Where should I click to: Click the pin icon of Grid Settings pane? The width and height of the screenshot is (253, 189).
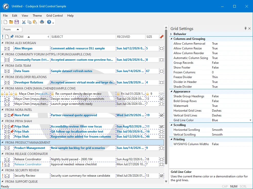pyautogui.click(x=245, y=28)
